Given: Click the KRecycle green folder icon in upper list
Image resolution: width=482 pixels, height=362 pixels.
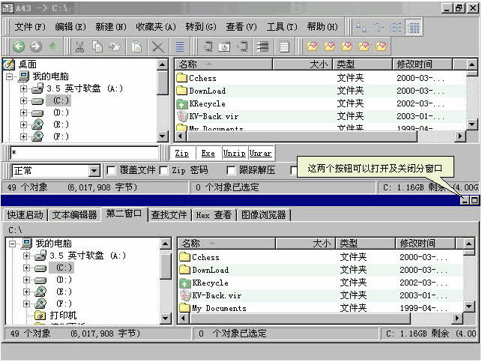Looking at the screenshot, I should point(182,104).
